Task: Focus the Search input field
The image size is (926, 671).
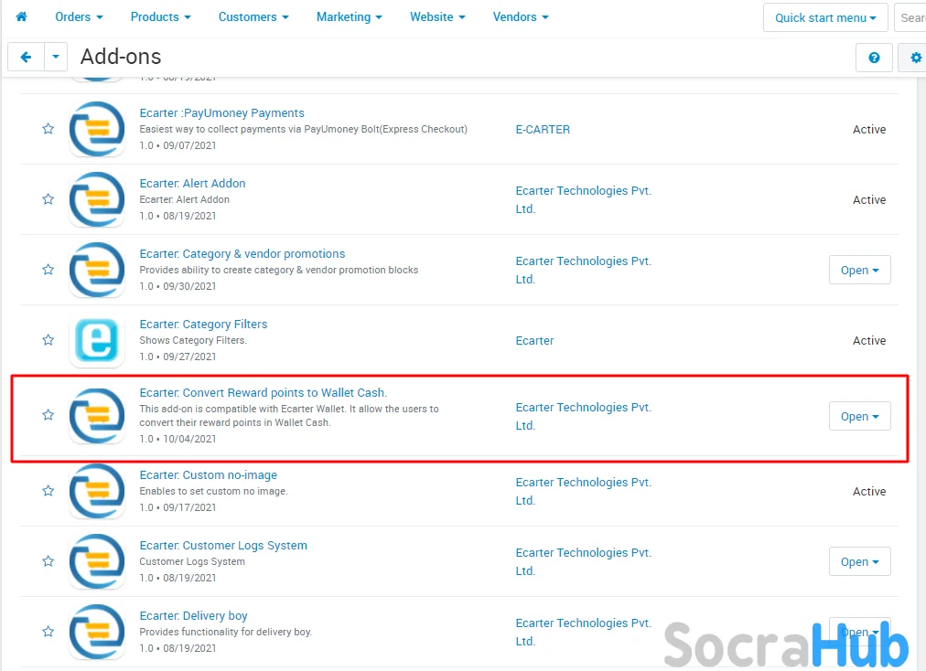Action: pos(910,17)
